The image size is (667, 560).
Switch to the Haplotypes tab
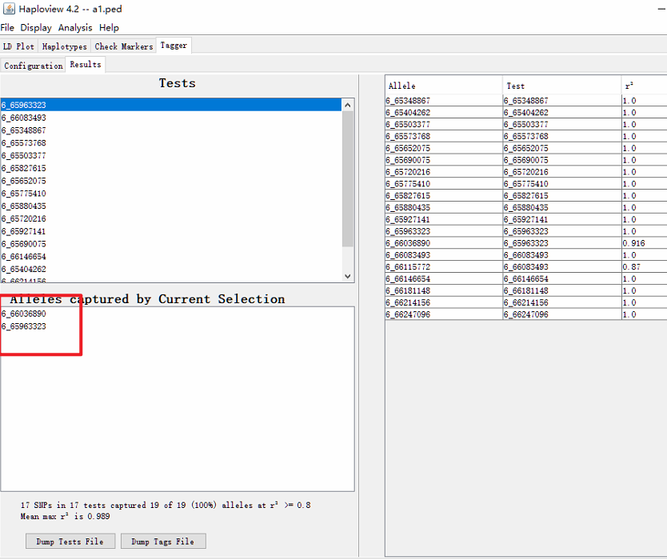tap(64, 46)
